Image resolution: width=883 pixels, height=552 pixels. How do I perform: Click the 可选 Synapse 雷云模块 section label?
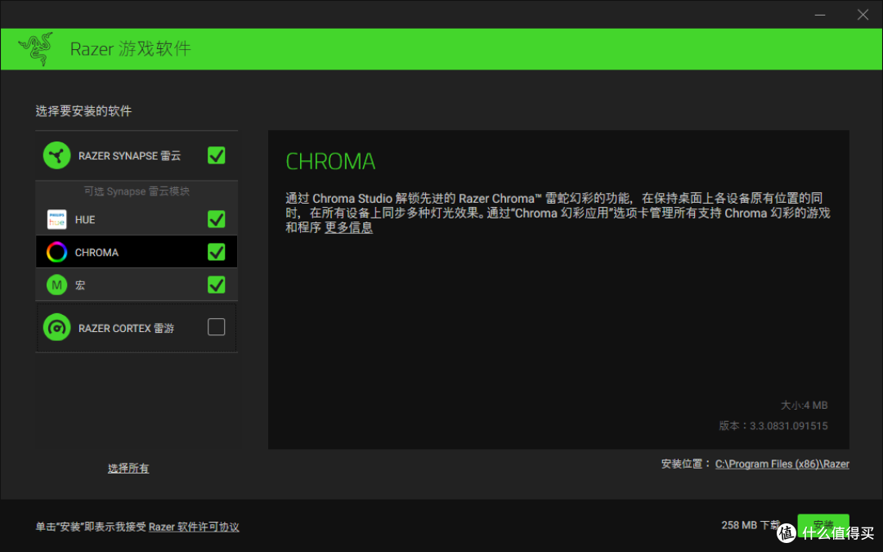coord(137,191)
